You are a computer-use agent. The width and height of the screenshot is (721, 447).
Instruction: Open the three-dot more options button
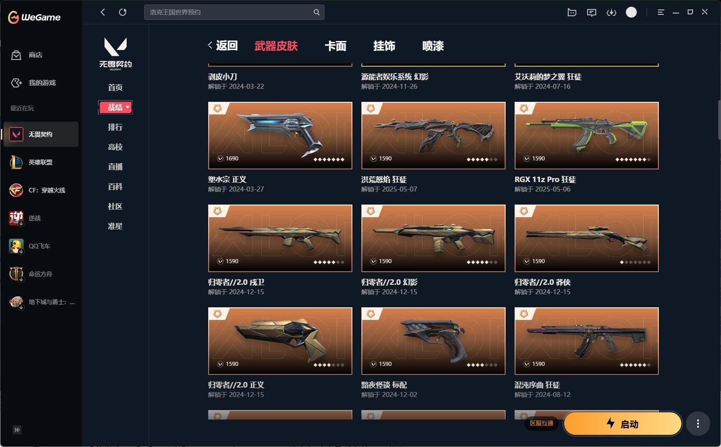tap(698, 424)
